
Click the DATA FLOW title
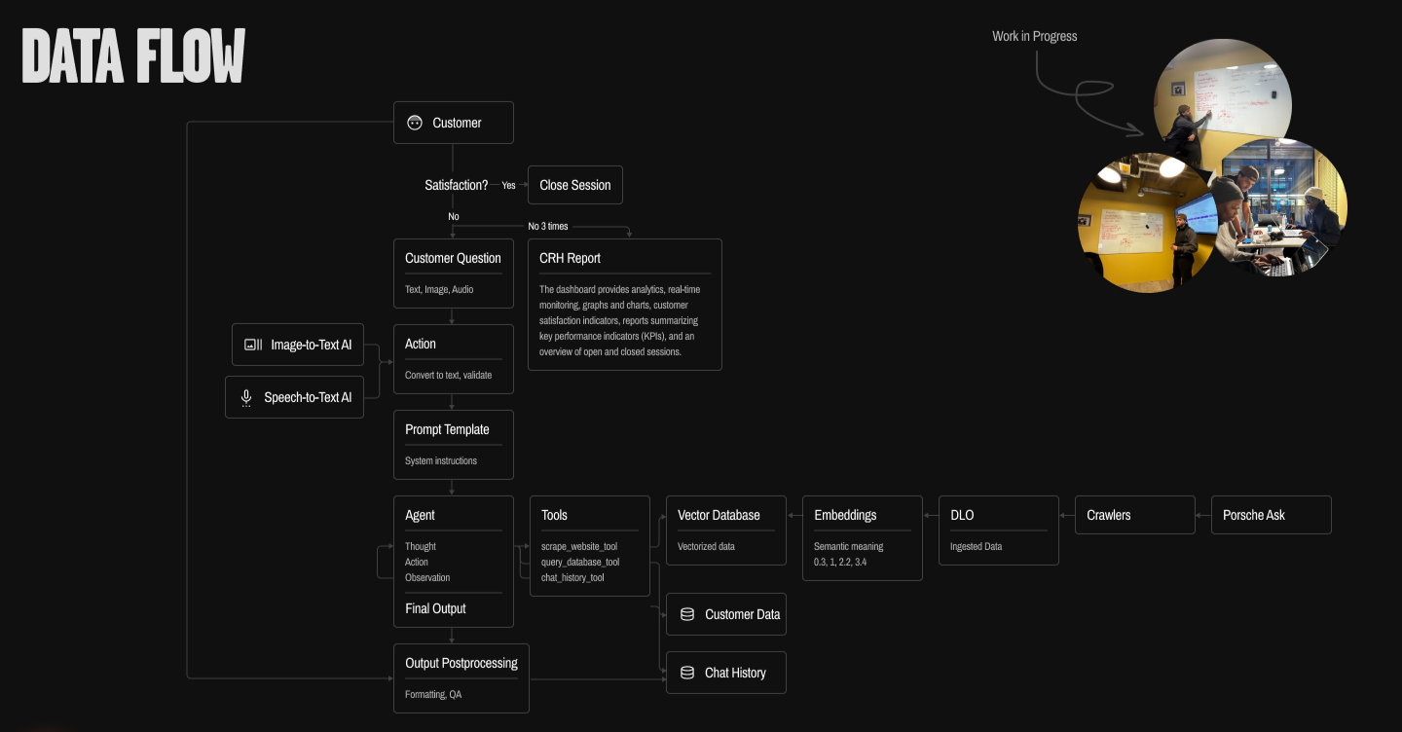coord(132,56)
